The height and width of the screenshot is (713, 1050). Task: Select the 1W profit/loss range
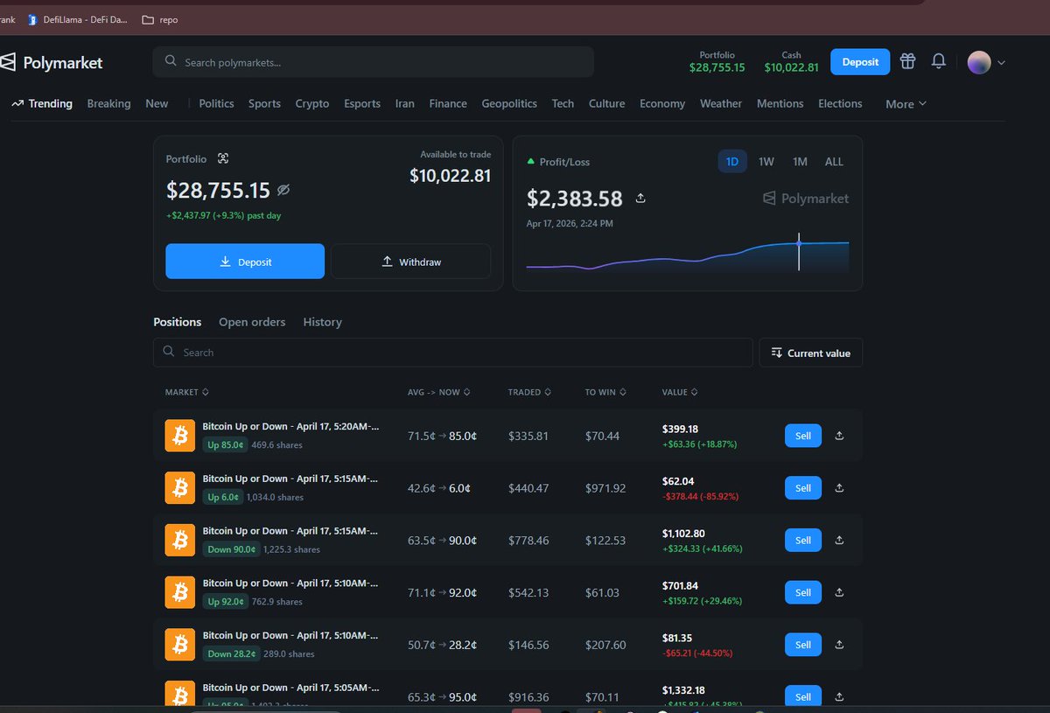(x=766, y=161)
